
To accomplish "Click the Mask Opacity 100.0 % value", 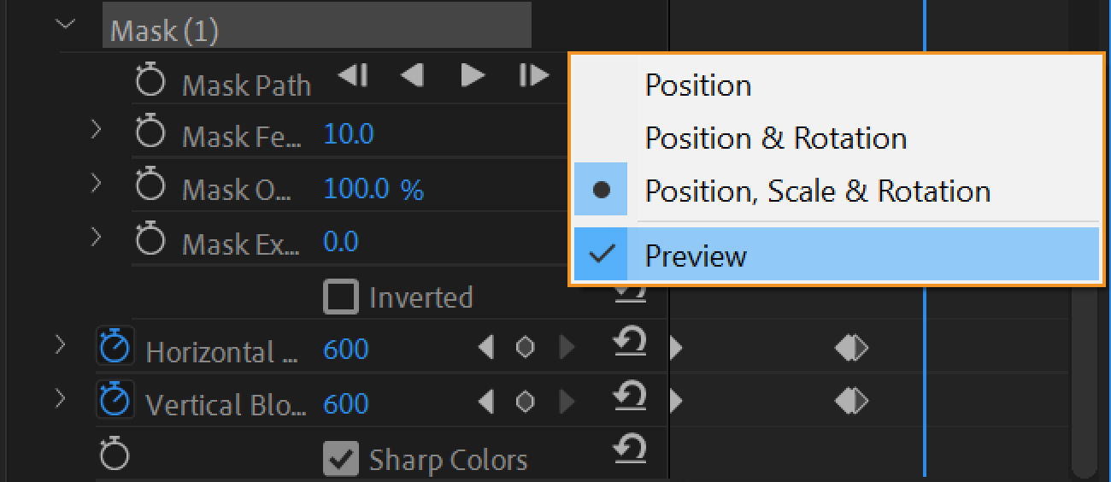I will pos(373,189).
